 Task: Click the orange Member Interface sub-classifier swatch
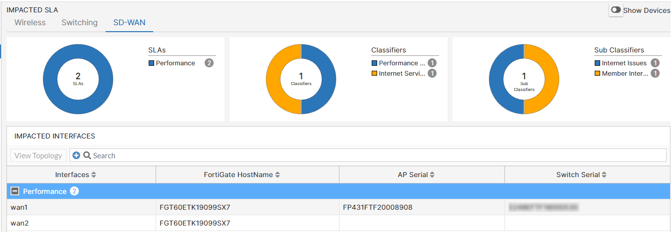point(597,74)
